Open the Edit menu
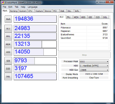 [x=10, y=7]
